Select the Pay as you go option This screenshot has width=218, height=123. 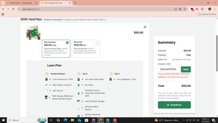[56, 49]
